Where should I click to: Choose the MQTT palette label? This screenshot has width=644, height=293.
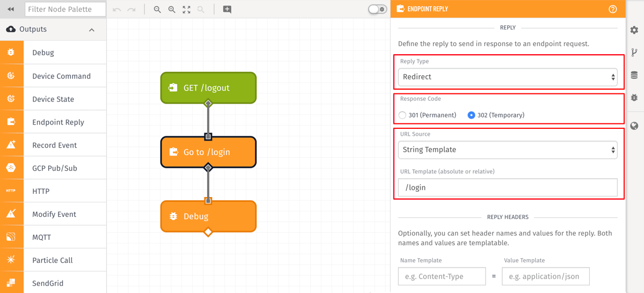coord(42,238)
